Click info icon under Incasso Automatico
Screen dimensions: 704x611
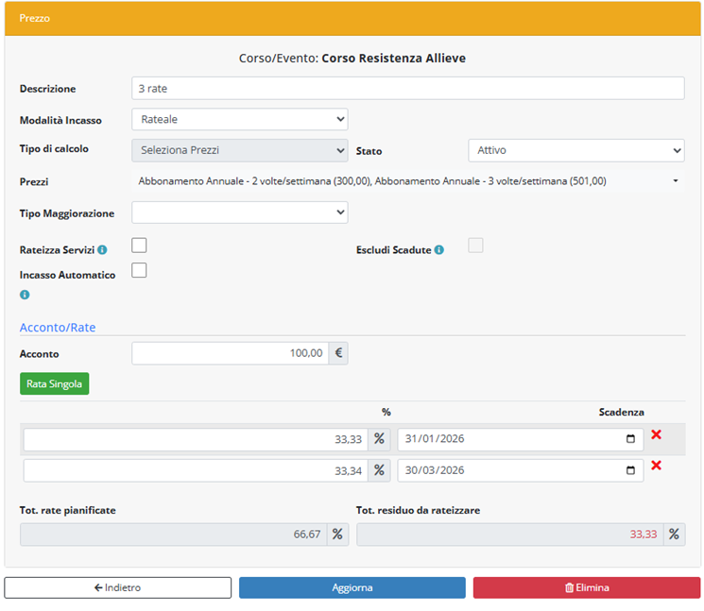[25, 295]
